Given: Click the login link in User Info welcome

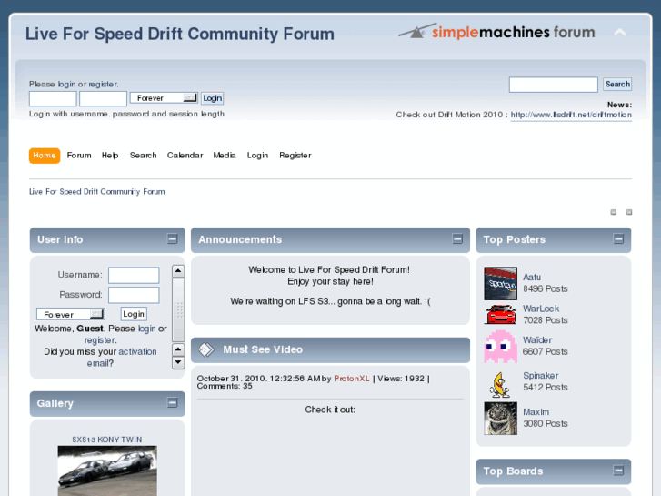Looking at the screenshot, I should (146, 329).
